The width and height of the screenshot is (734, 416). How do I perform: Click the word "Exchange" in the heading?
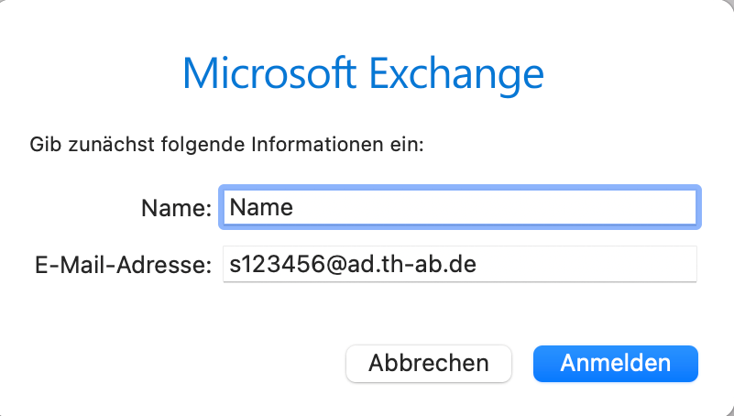coord(456,75)
